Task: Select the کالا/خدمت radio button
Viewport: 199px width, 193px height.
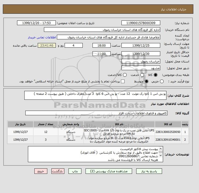Action: click(125, 75)
